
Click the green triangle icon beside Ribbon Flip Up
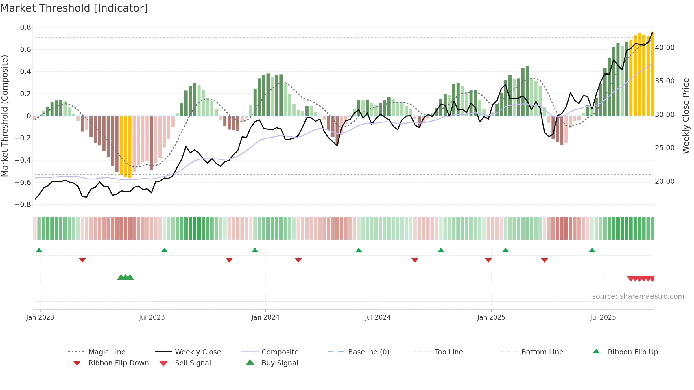point(596,351)
